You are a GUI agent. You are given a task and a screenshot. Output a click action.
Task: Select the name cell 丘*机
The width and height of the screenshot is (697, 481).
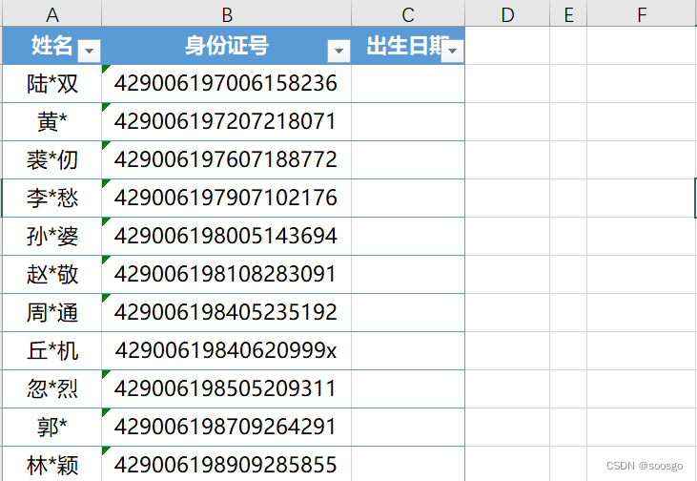tap(52, 350)
